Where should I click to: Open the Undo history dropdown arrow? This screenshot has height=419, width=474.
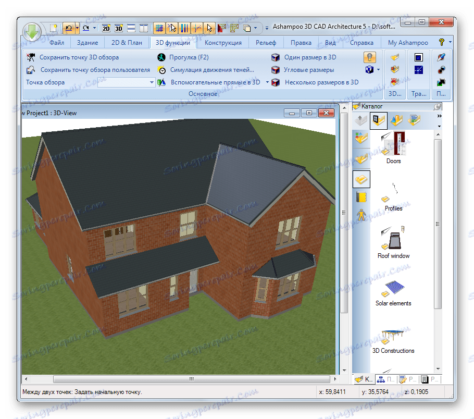[x=77, y=29]
